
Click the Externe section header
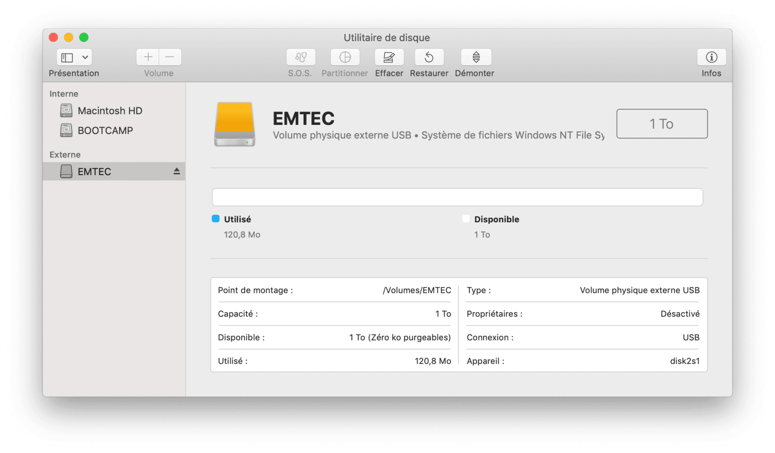pos(65,155)
